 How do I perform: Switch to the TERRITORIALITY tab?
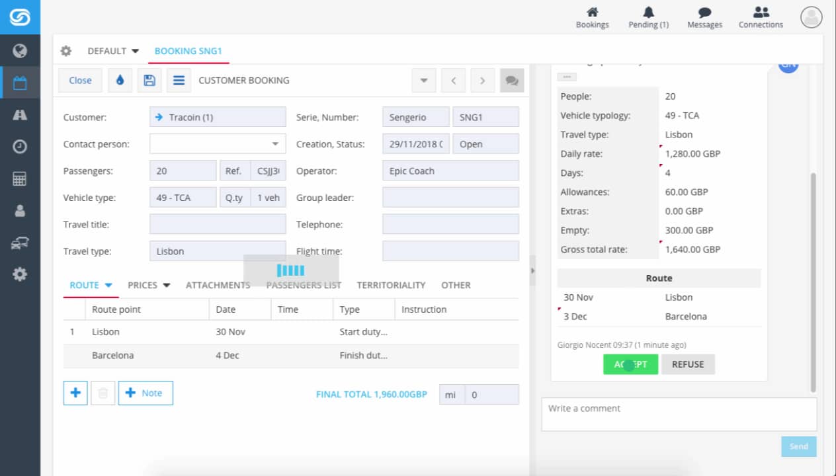(x=391, y=286)
